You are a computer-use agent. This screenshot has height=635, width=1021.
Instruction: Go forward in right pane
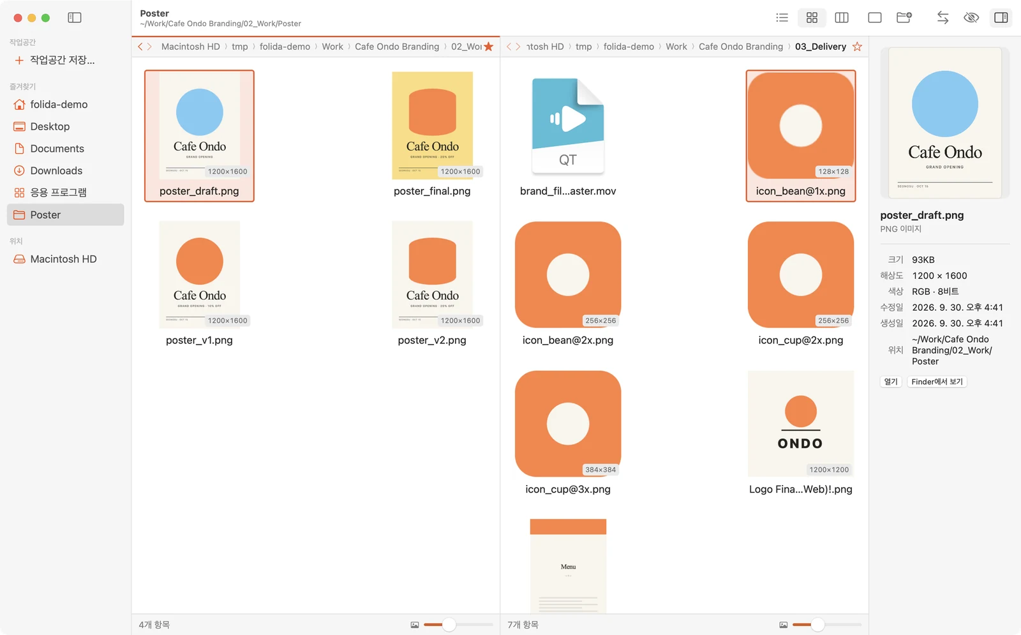click(518, 47)
